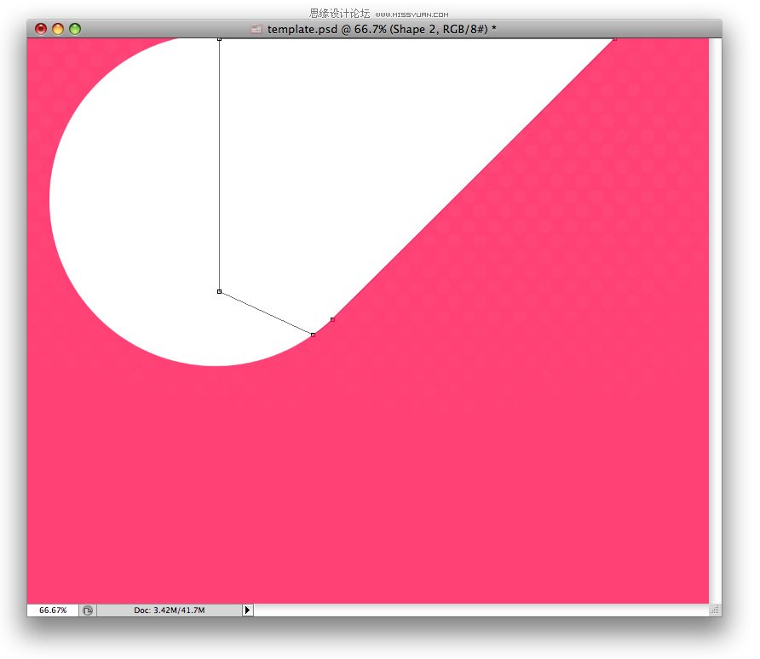This screenshot has height=659, width=760.
Task: Click the vertical scrollbar on the right edge
Action: pos(715,320)
